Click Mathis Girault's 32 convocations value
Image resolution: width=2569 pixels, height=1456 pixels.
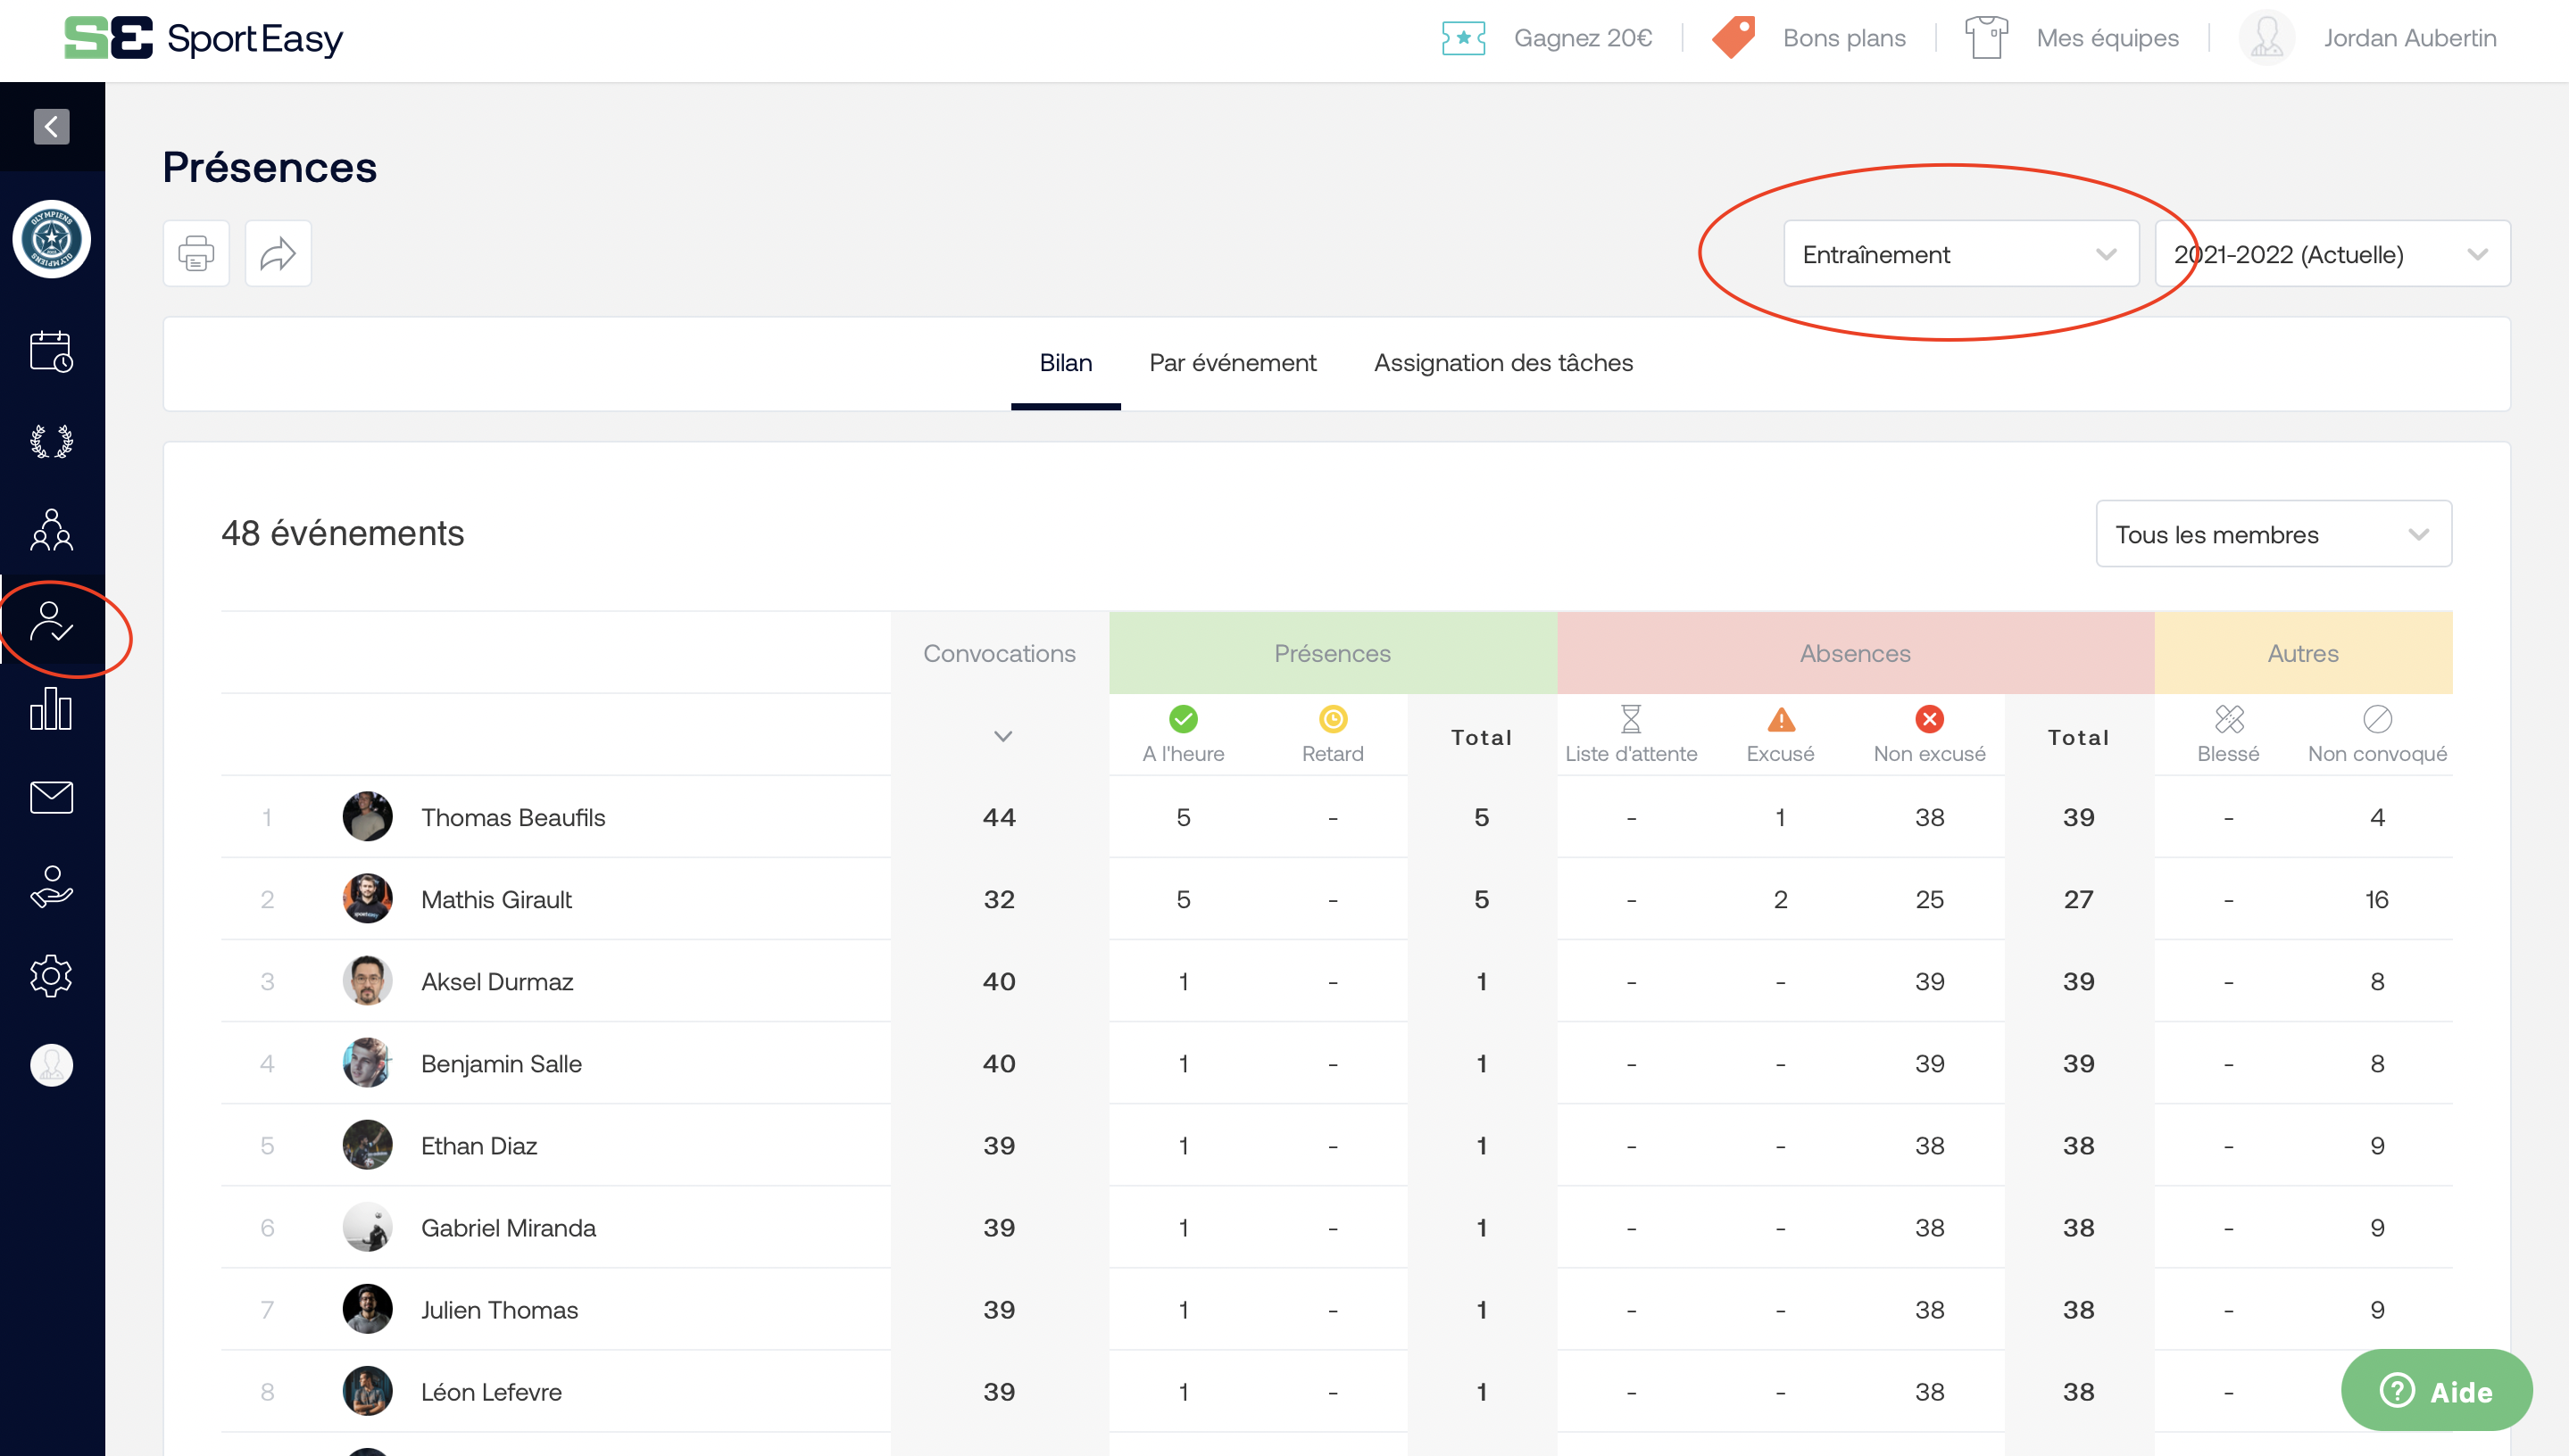(1000, 899)
